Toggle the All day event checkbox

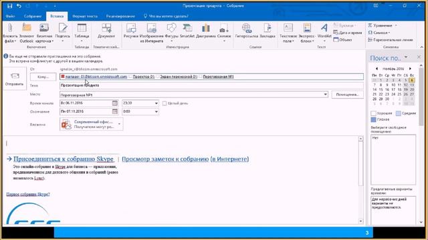tap(165, 103)
